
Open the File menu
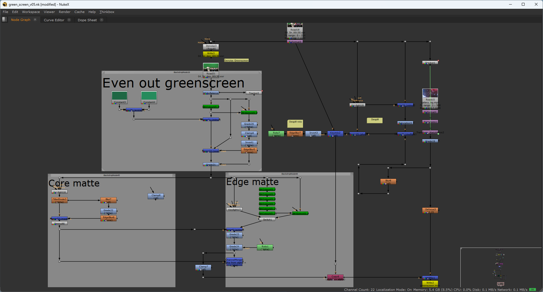[x=5, y=12]
